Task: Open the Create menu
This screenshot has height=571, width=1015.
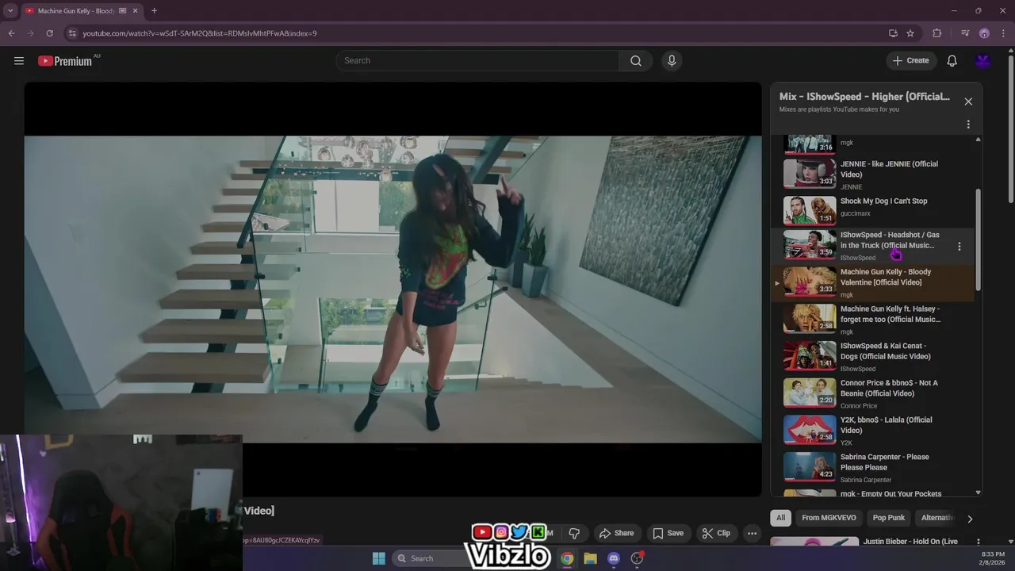Action: [x=911, y=60]
